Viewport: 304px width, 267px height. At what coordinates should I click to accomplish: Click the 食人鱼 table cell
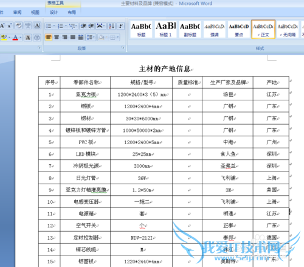pyautogui.click(x=228, y=154)
